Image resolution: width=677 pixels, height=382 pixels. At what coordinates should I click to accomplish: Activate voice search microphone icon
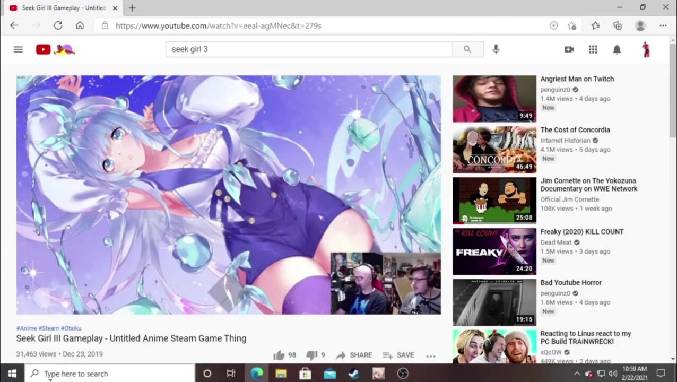496,49
